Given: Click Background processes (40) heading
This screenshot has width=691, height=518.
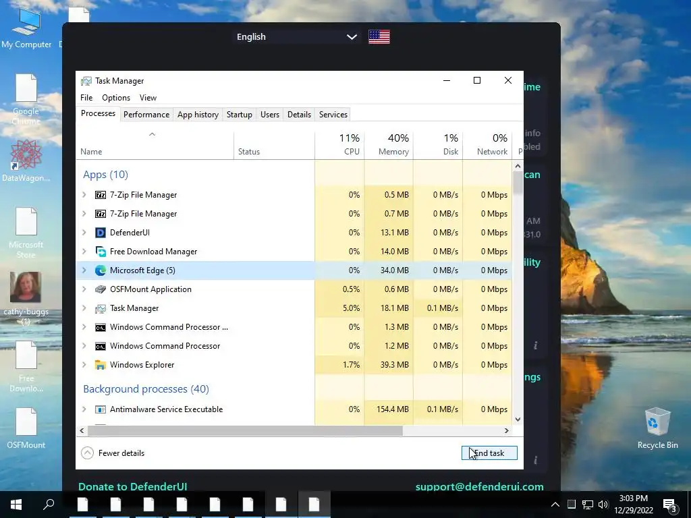Looking at the screenshot, I should [146, 389].
